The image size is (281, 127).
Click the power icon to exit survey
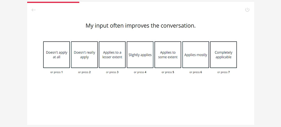[247, 10]
